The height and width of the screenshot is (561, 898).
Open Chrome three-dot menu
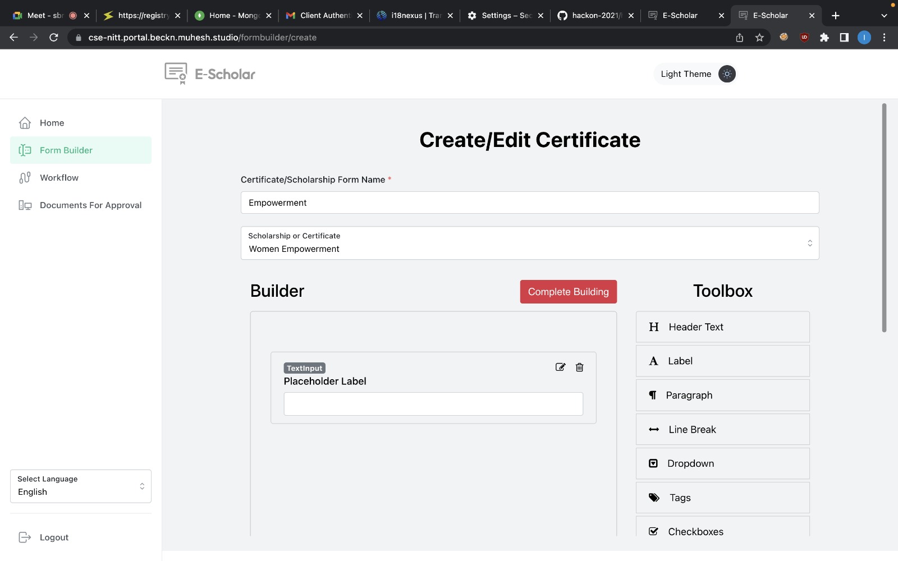coord(885,38)
